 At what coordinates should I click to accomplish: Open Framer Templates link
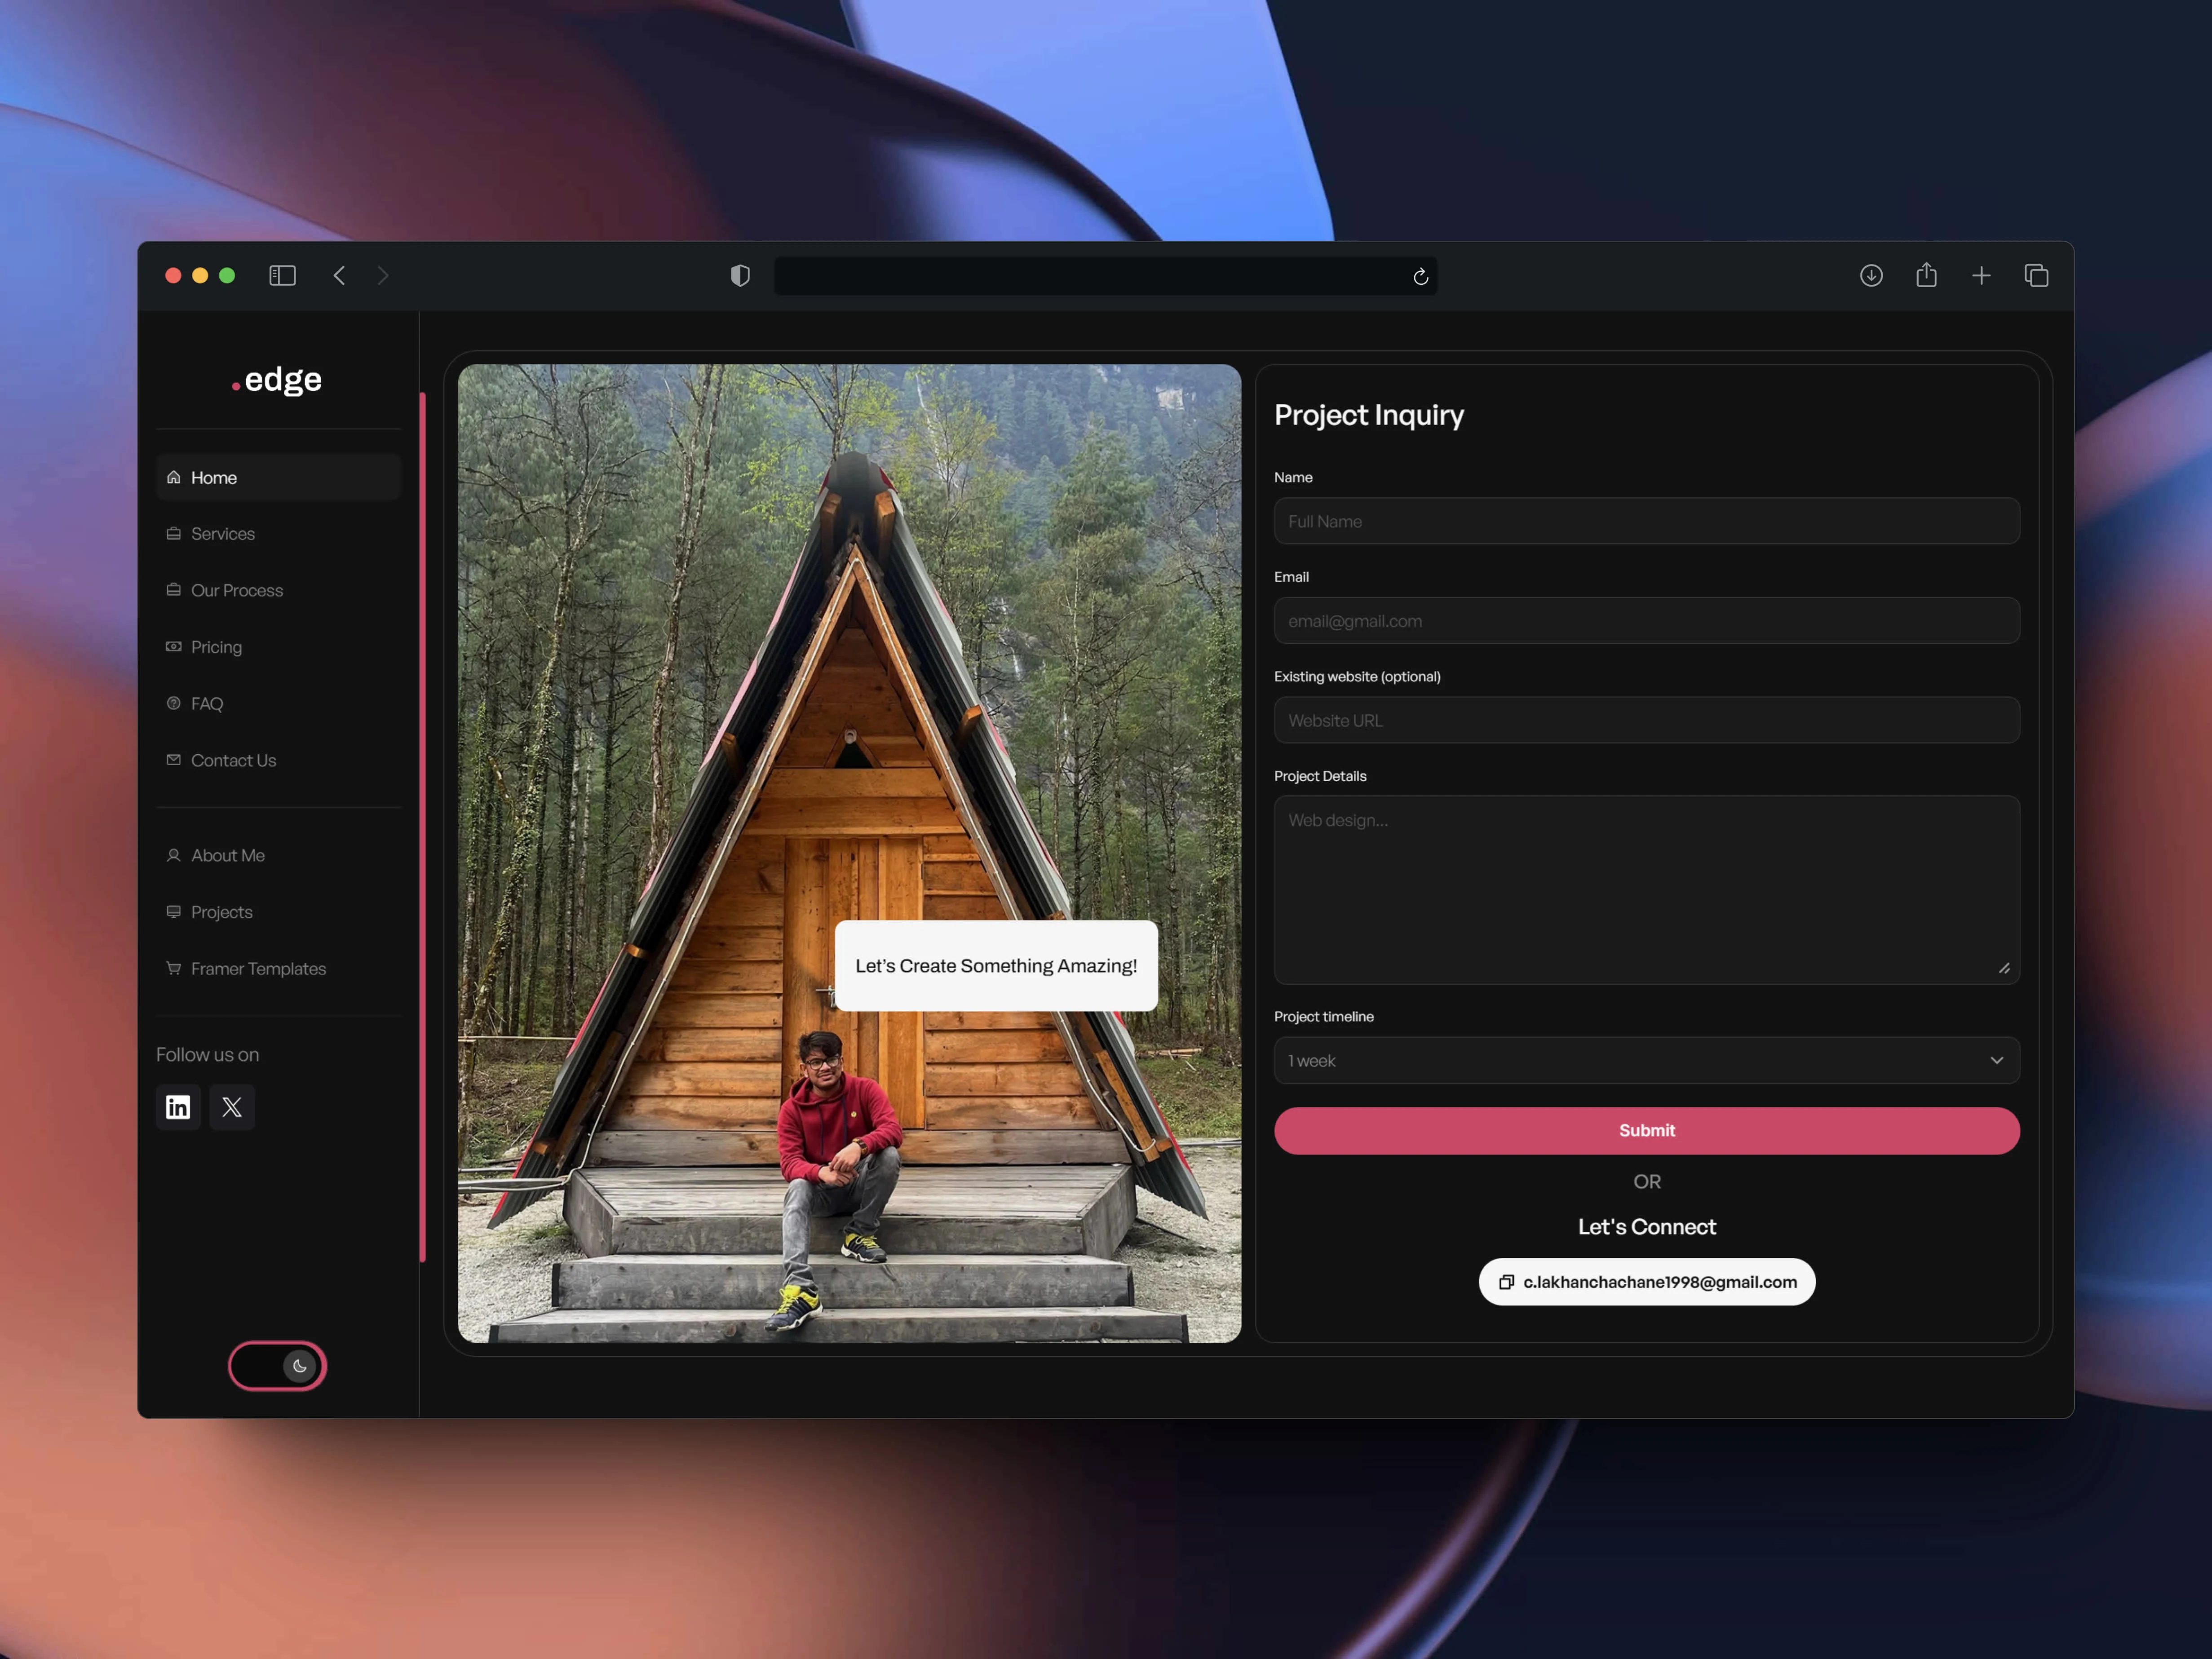[x=278, y=968]
